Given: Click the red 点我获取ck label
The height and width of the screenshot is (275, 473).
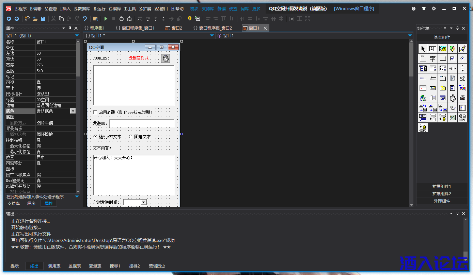Looking at the screenshot, I should click(138, 58).
